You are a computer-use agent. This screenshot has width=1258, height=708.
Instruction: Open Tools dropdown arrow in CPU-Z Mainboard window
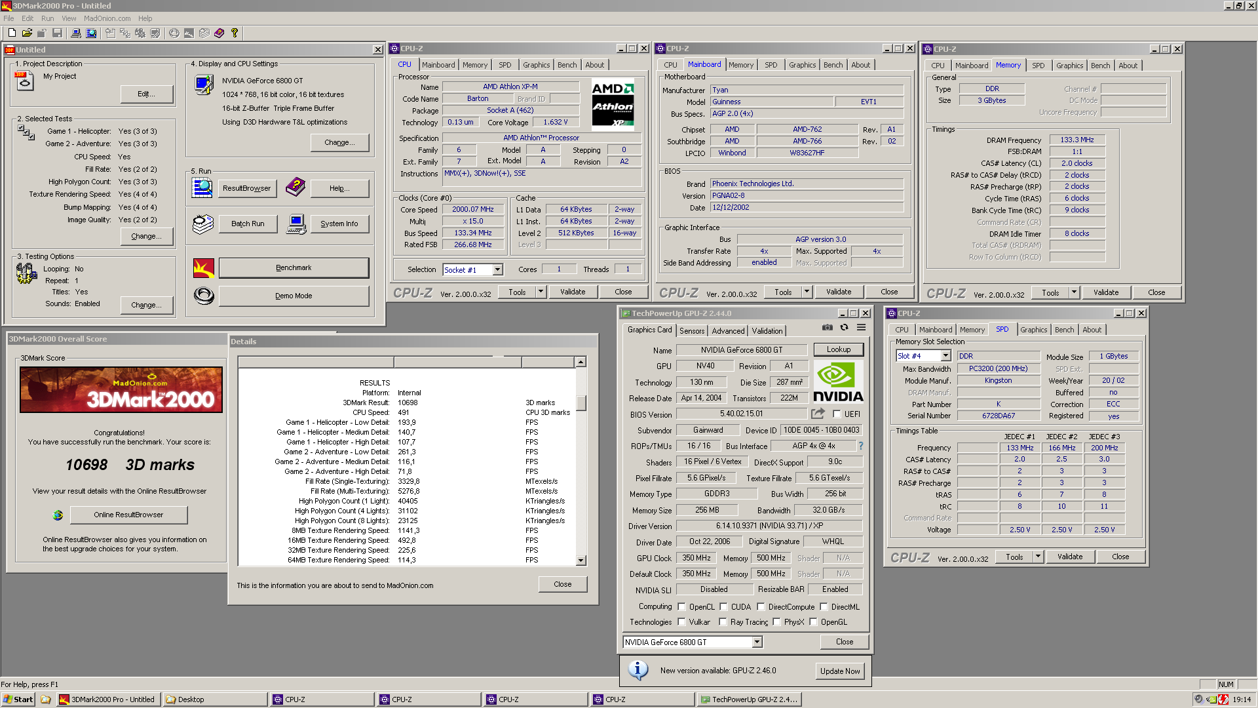(807, 292)
